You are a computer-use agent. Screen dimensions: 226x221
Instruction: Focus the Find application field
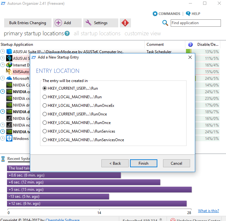pyautogui.click(x=196, y=23)
